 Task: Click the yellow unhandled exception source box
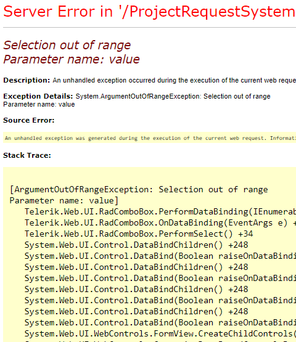pos(149,138)
